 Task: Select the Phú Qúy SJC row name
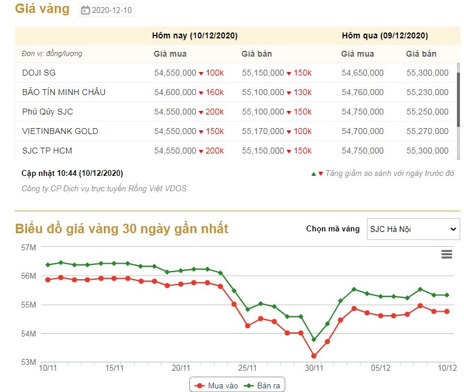(x=47, y=112)
